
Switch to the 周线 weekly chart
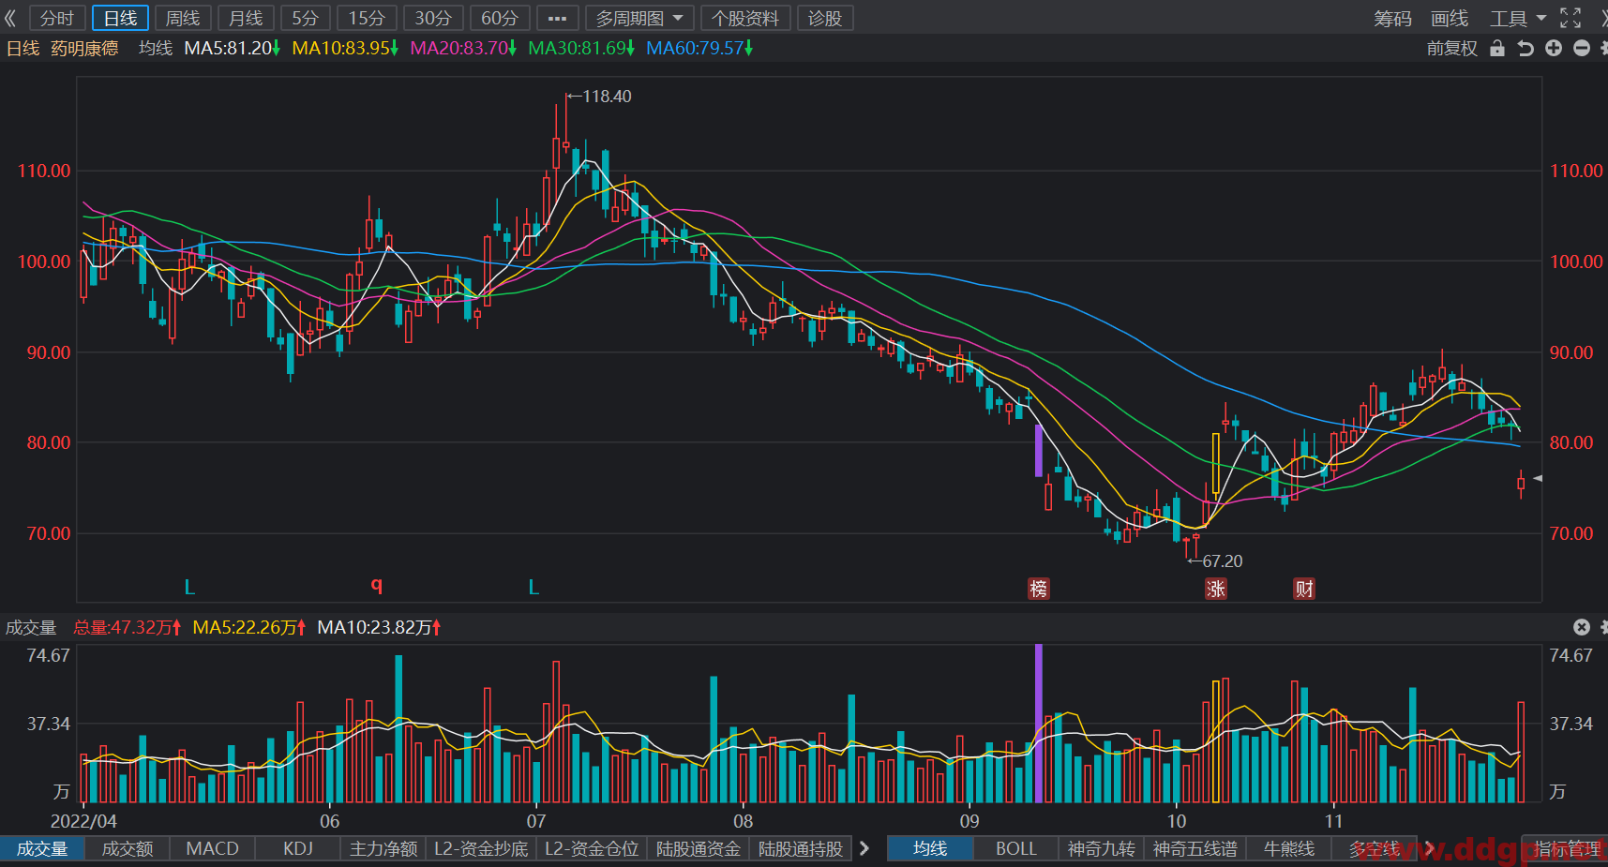coord(183,18)
